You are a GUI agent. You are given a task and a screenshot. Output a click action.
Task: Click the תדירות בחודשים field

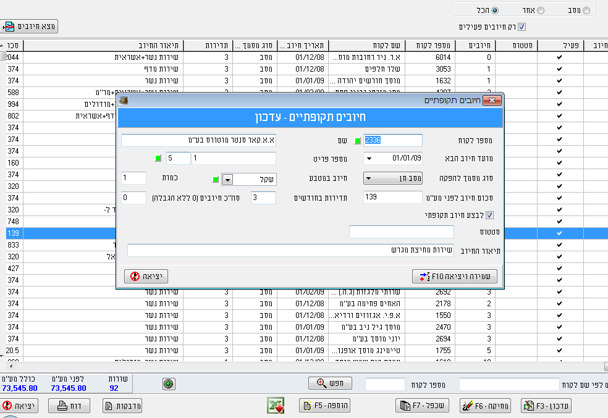263,198
